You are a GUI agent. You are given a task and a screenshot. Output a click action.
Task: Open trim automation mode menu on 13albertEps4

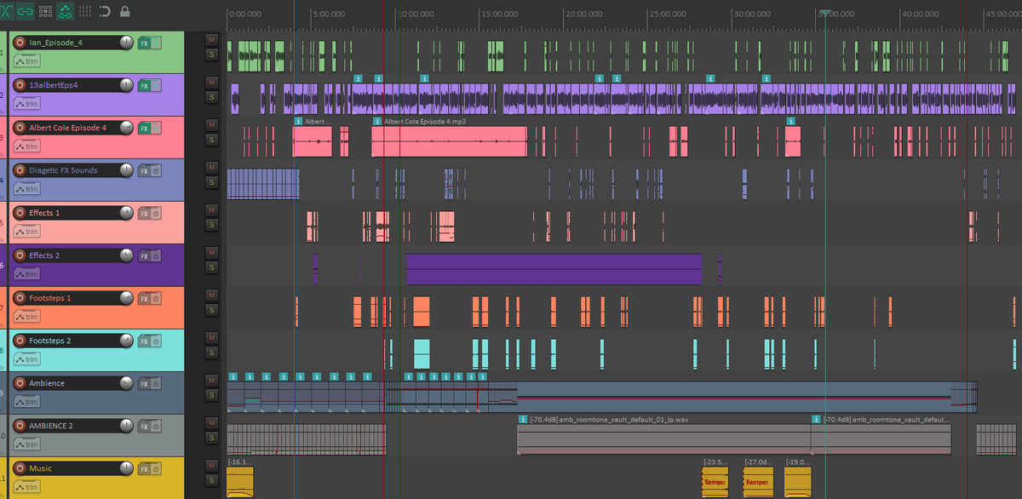click(26, 104)
